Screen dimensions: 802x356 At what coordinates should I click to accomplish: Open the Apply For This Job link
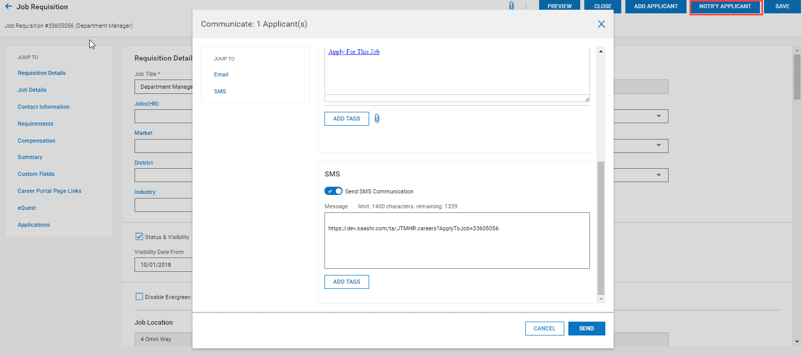point(354,52)
